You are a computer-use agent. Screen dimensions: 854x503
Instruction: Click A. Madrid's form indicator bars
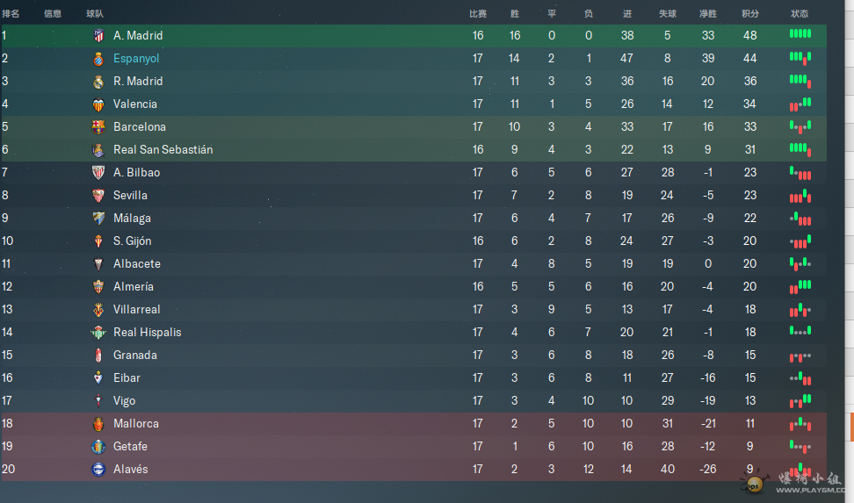(800, 33)
